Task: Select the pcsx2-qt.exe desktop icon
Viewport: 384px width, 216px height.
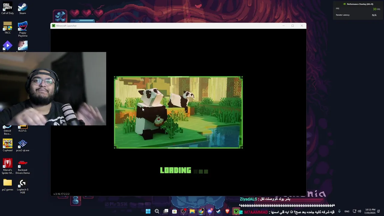Action: pyautogui.click(x=22, y=145)
